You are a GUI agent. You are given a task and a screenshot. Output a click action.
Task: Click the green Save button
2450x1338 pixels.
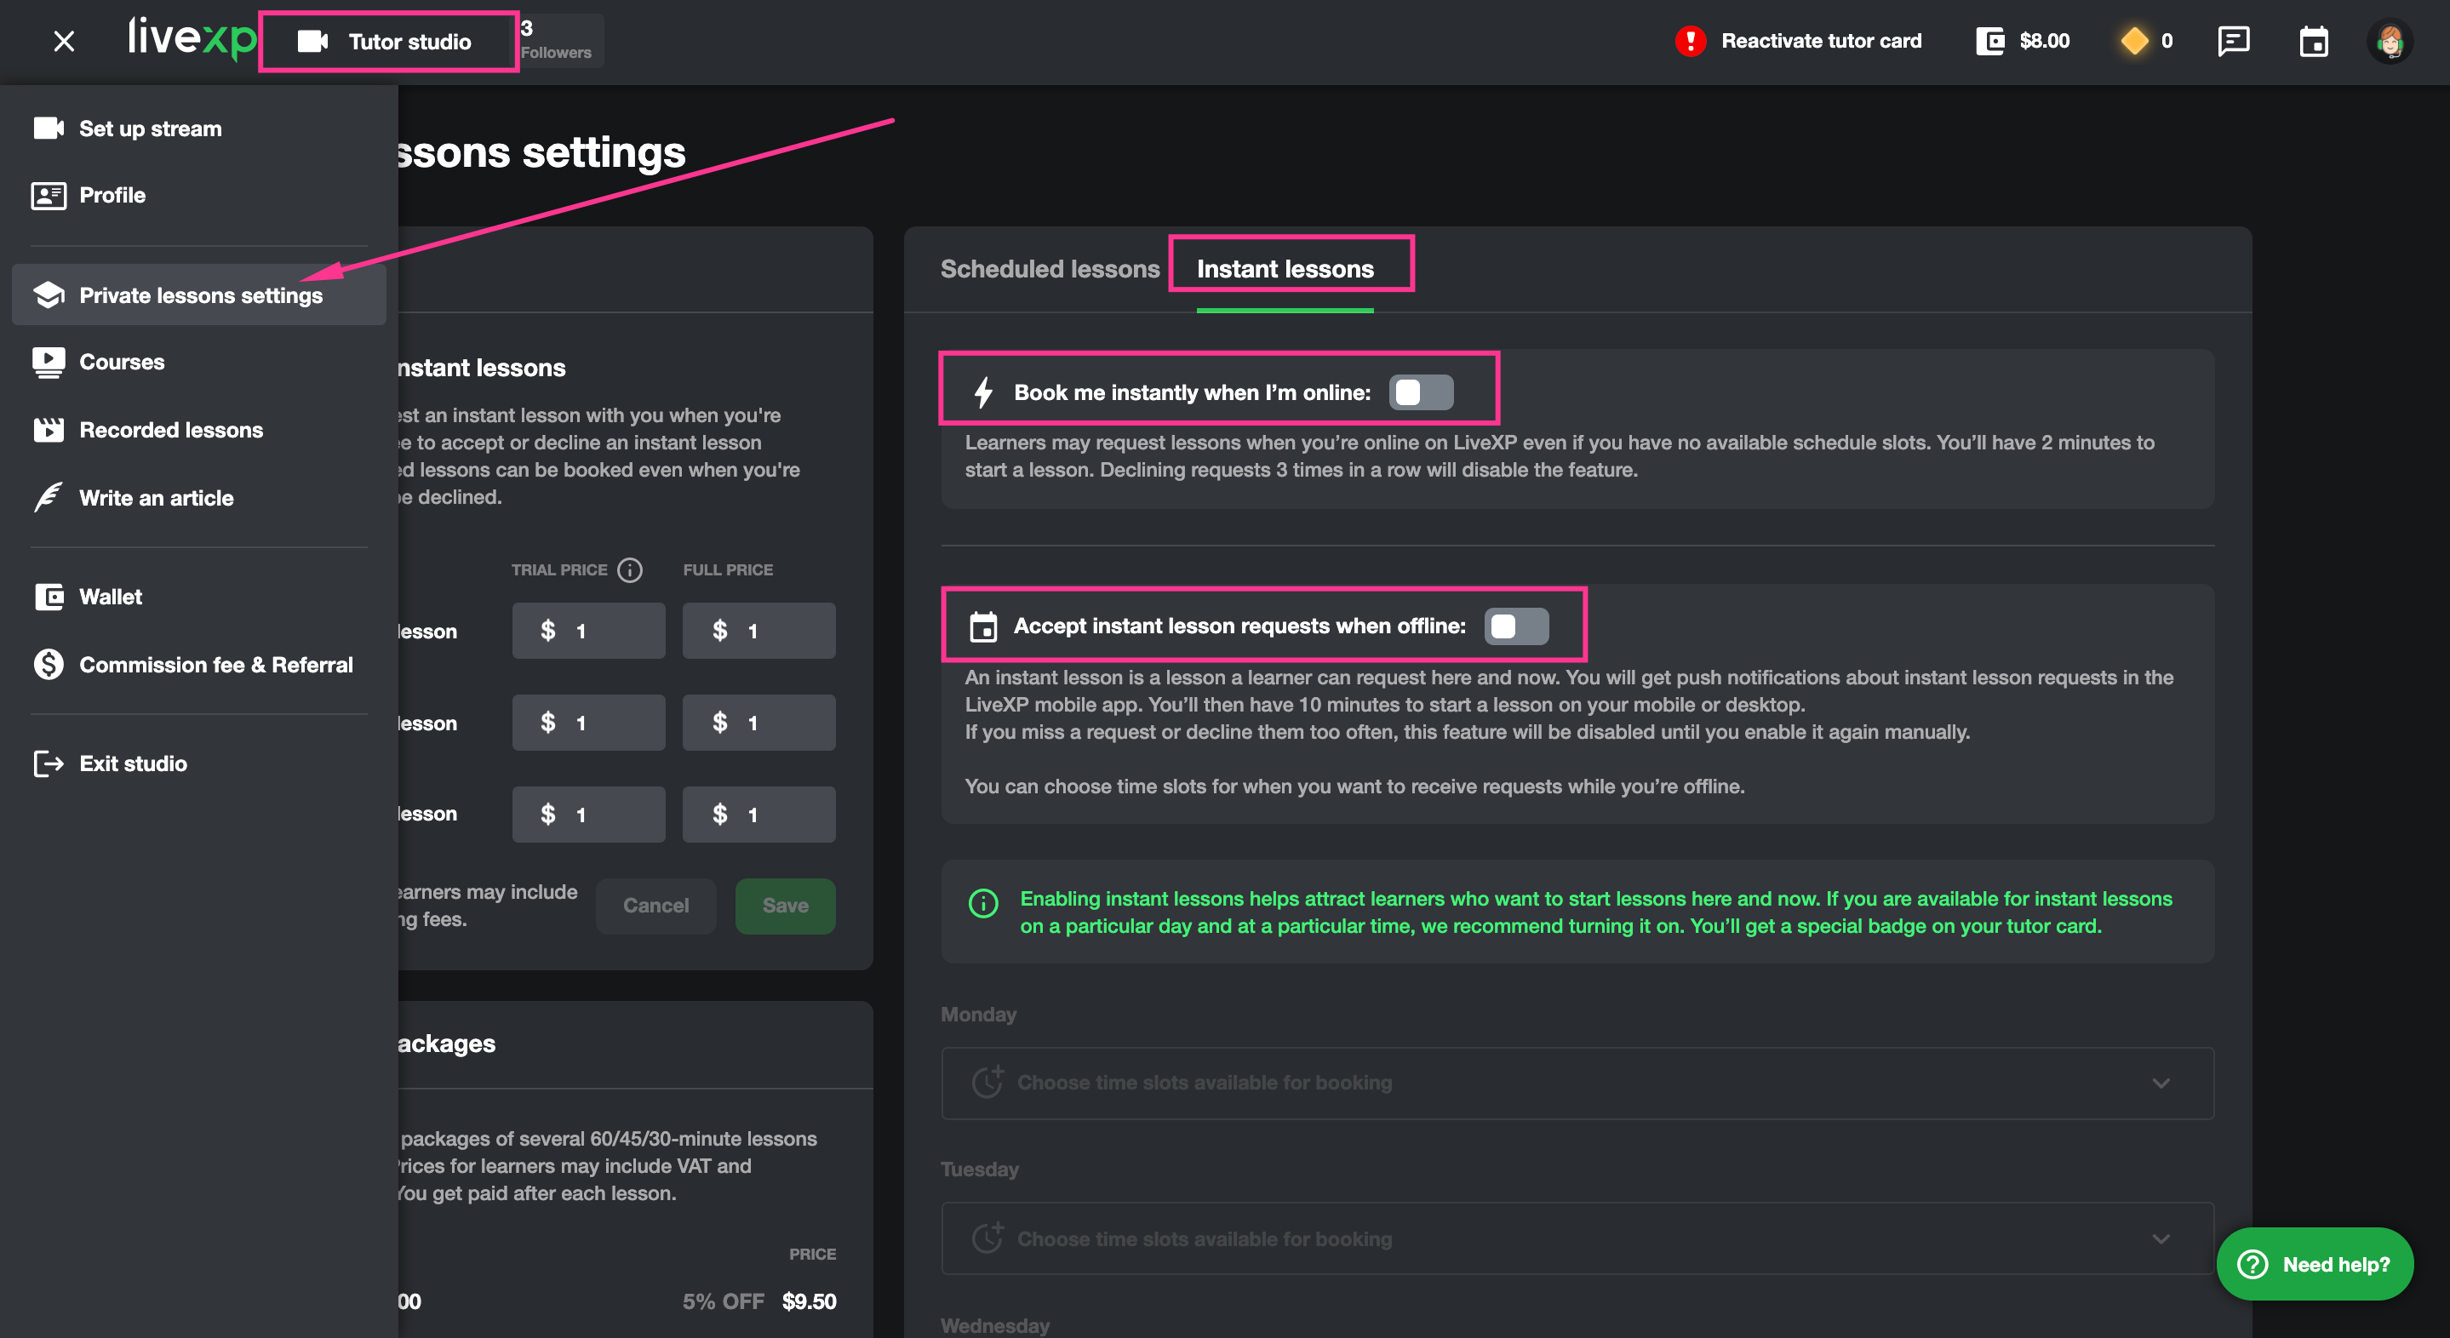point(785,906)
